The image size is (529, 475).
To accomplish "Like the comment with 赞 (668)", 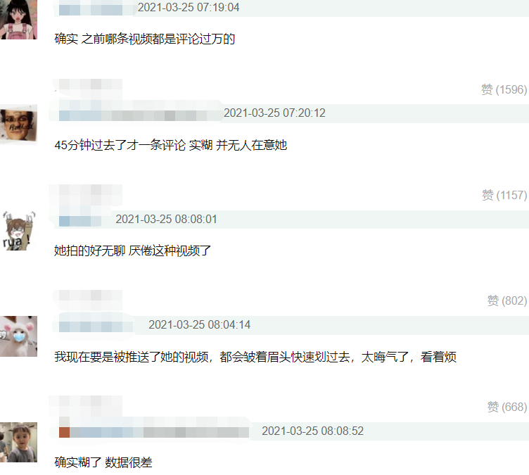I will (506, 407).
